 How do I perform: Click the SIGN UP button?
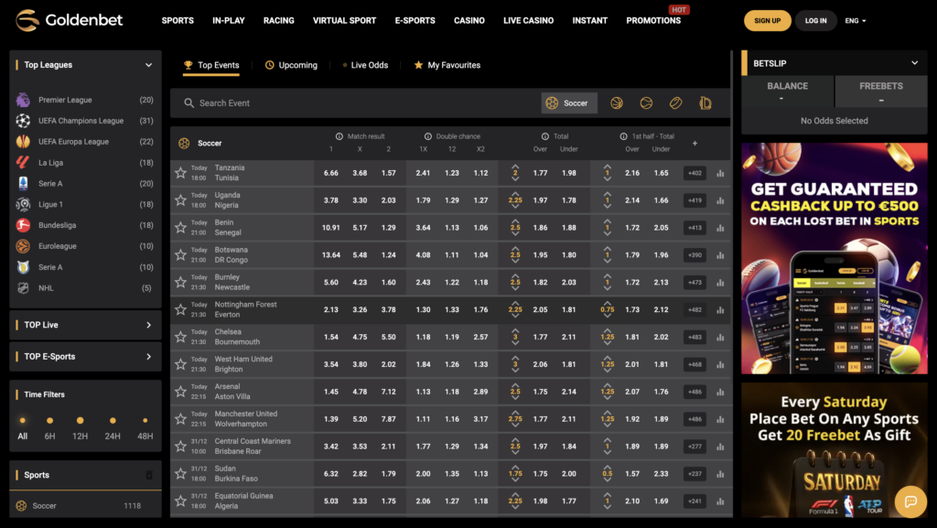767,19
